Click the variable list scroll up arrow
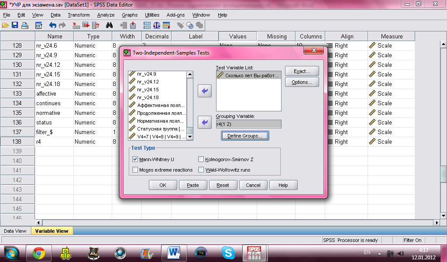 click(x=190, y=74)
